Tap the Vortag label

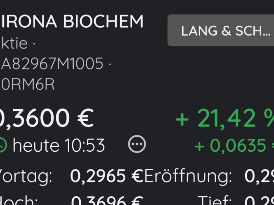click(x=26, y=176)
